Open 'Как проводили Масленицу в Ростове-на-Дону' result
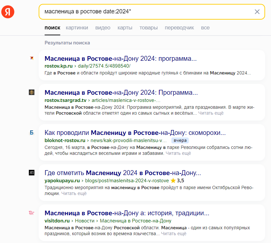The width and height of the screenshot is (271, 243). click(135, 133)
